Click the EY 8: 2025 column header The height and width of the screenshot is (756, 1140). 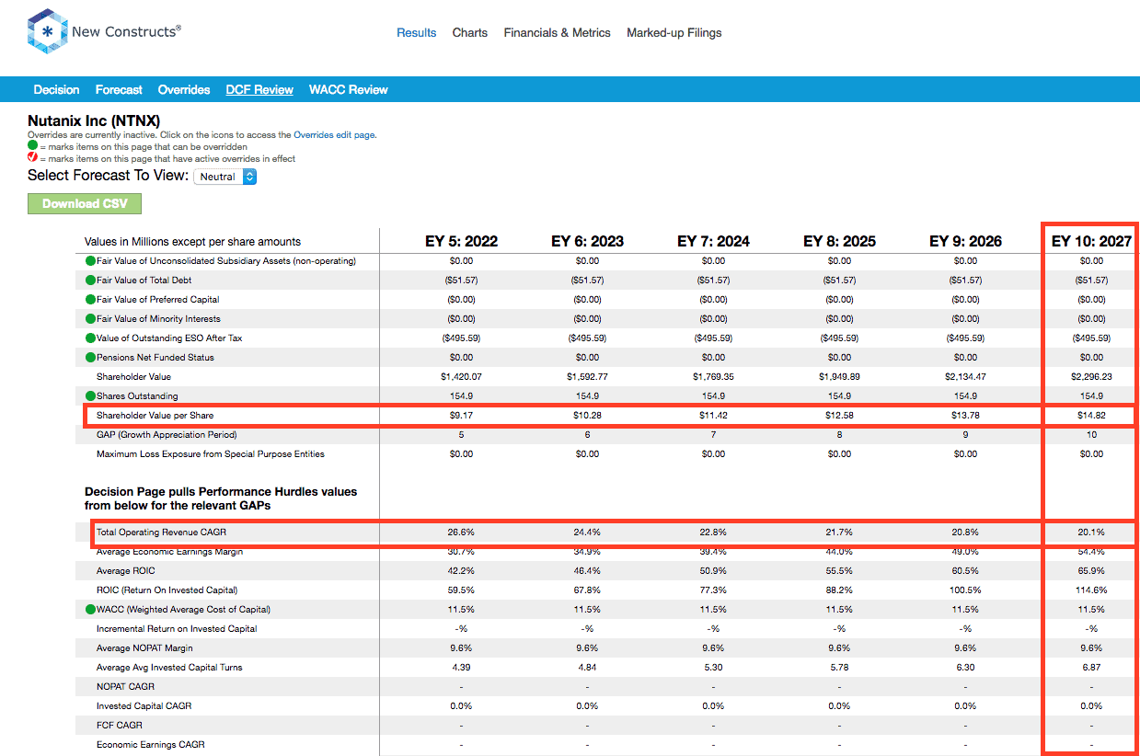click(839, 242)
